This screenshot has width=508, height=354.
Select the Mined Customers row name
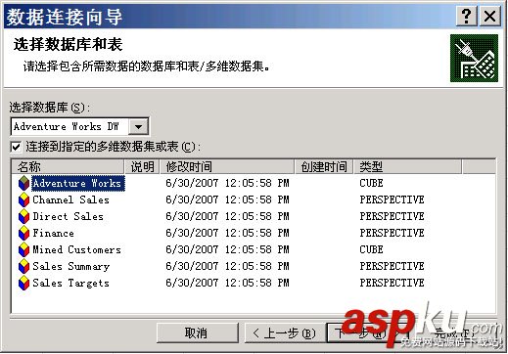click(x=76, y=249)
